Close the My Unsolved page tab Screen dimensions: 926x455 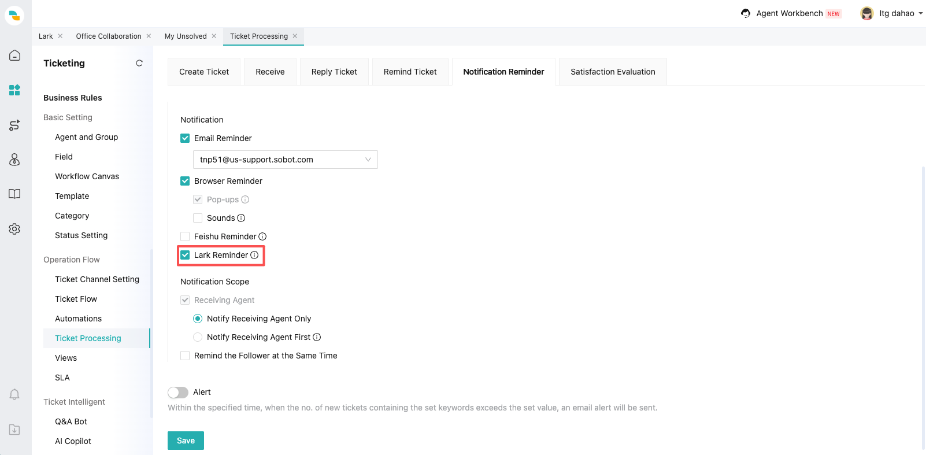[214, 36]
